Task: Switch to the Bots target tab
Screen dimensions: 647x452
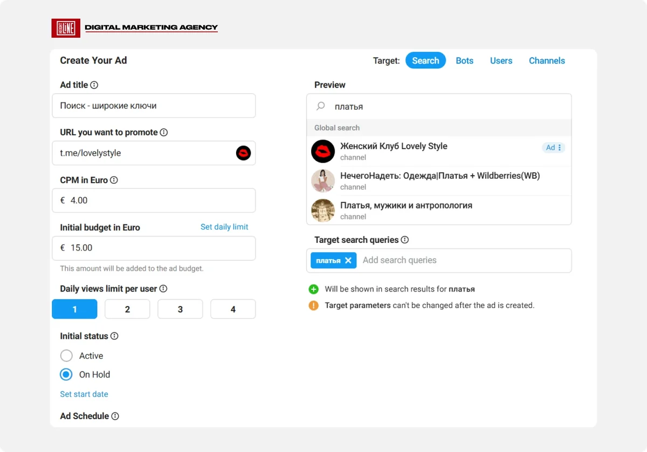Action: (x=464, y=61)
